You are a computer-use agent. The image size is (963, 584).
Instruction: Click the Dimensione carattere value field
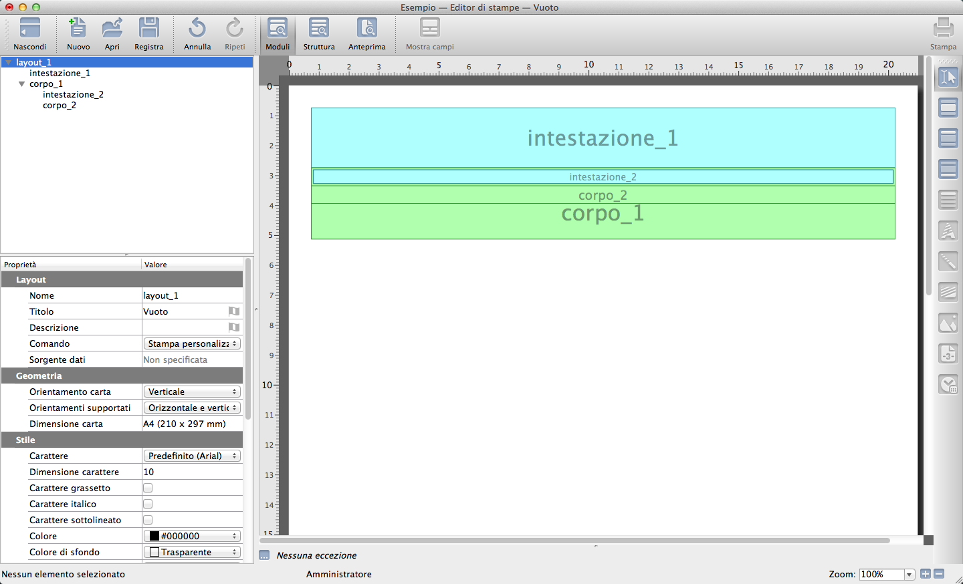click(x=192, y=472)
